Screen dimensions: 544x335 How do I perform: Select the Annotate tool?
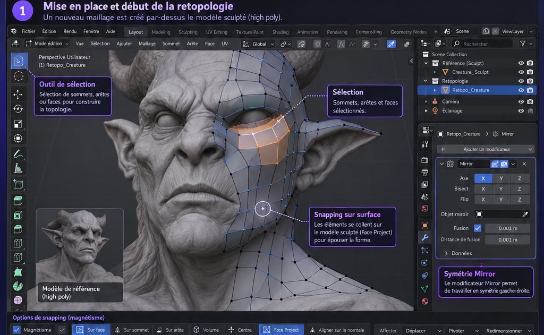18,153
